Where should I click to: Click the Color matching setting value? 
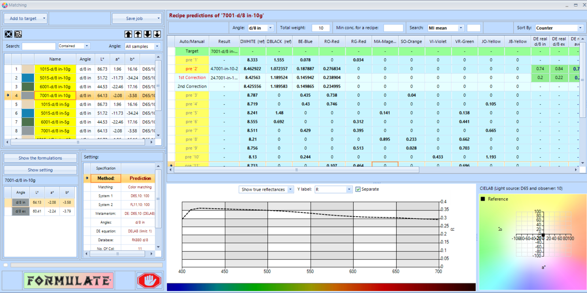tap(139, 187)
